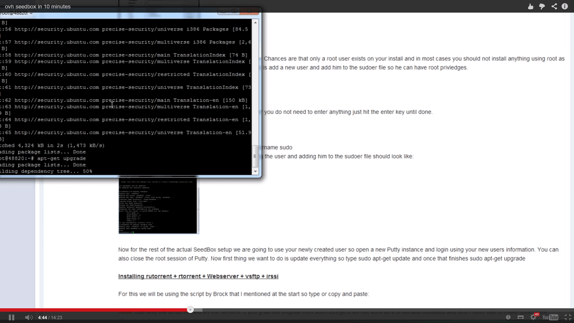Enter fullscreen mode
574x323 pixels.
point(567,318)
